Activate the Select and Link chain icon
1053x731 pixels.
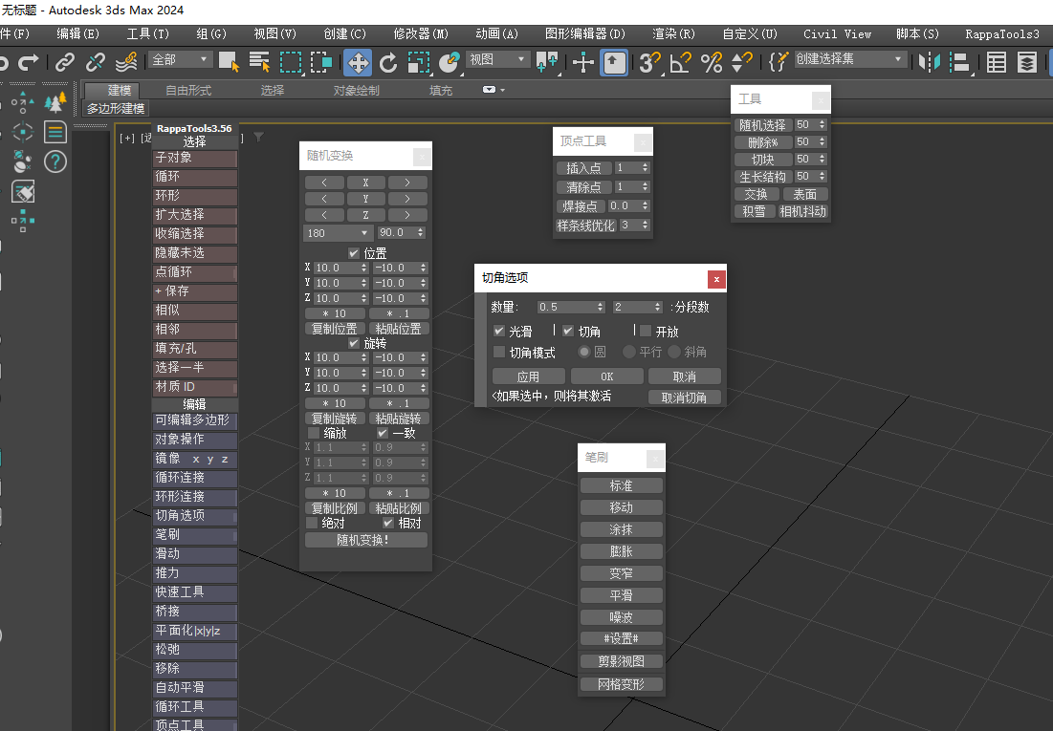click(64, 62)
